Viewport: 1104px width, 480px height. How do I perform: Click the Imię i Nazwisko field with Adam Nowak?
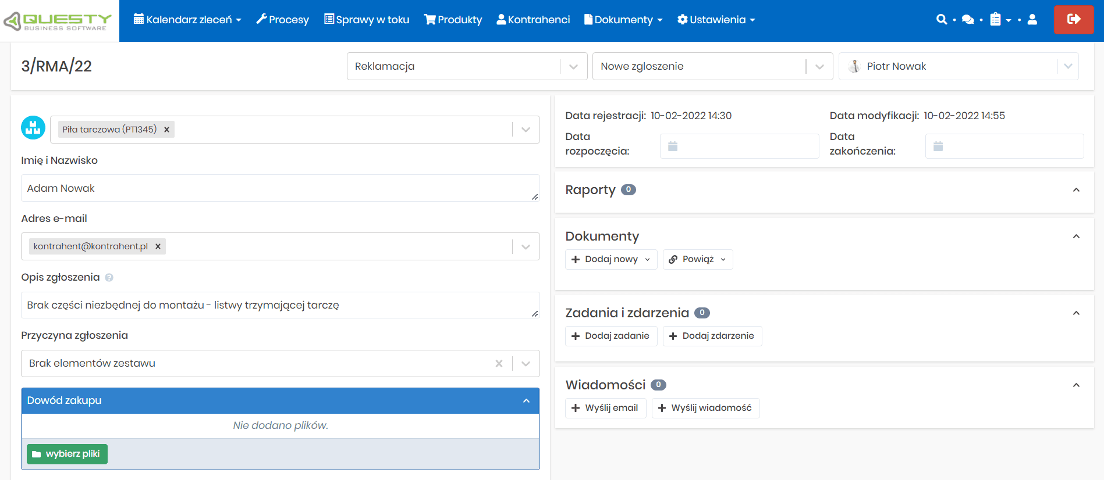coord(280,188)
